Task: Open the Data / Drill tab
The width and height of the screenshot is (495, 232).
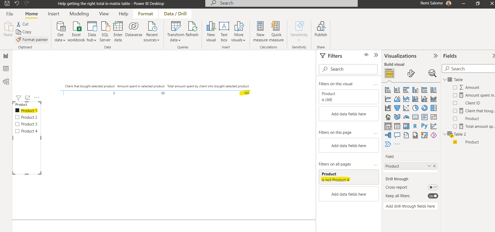Action: (175, 14)
